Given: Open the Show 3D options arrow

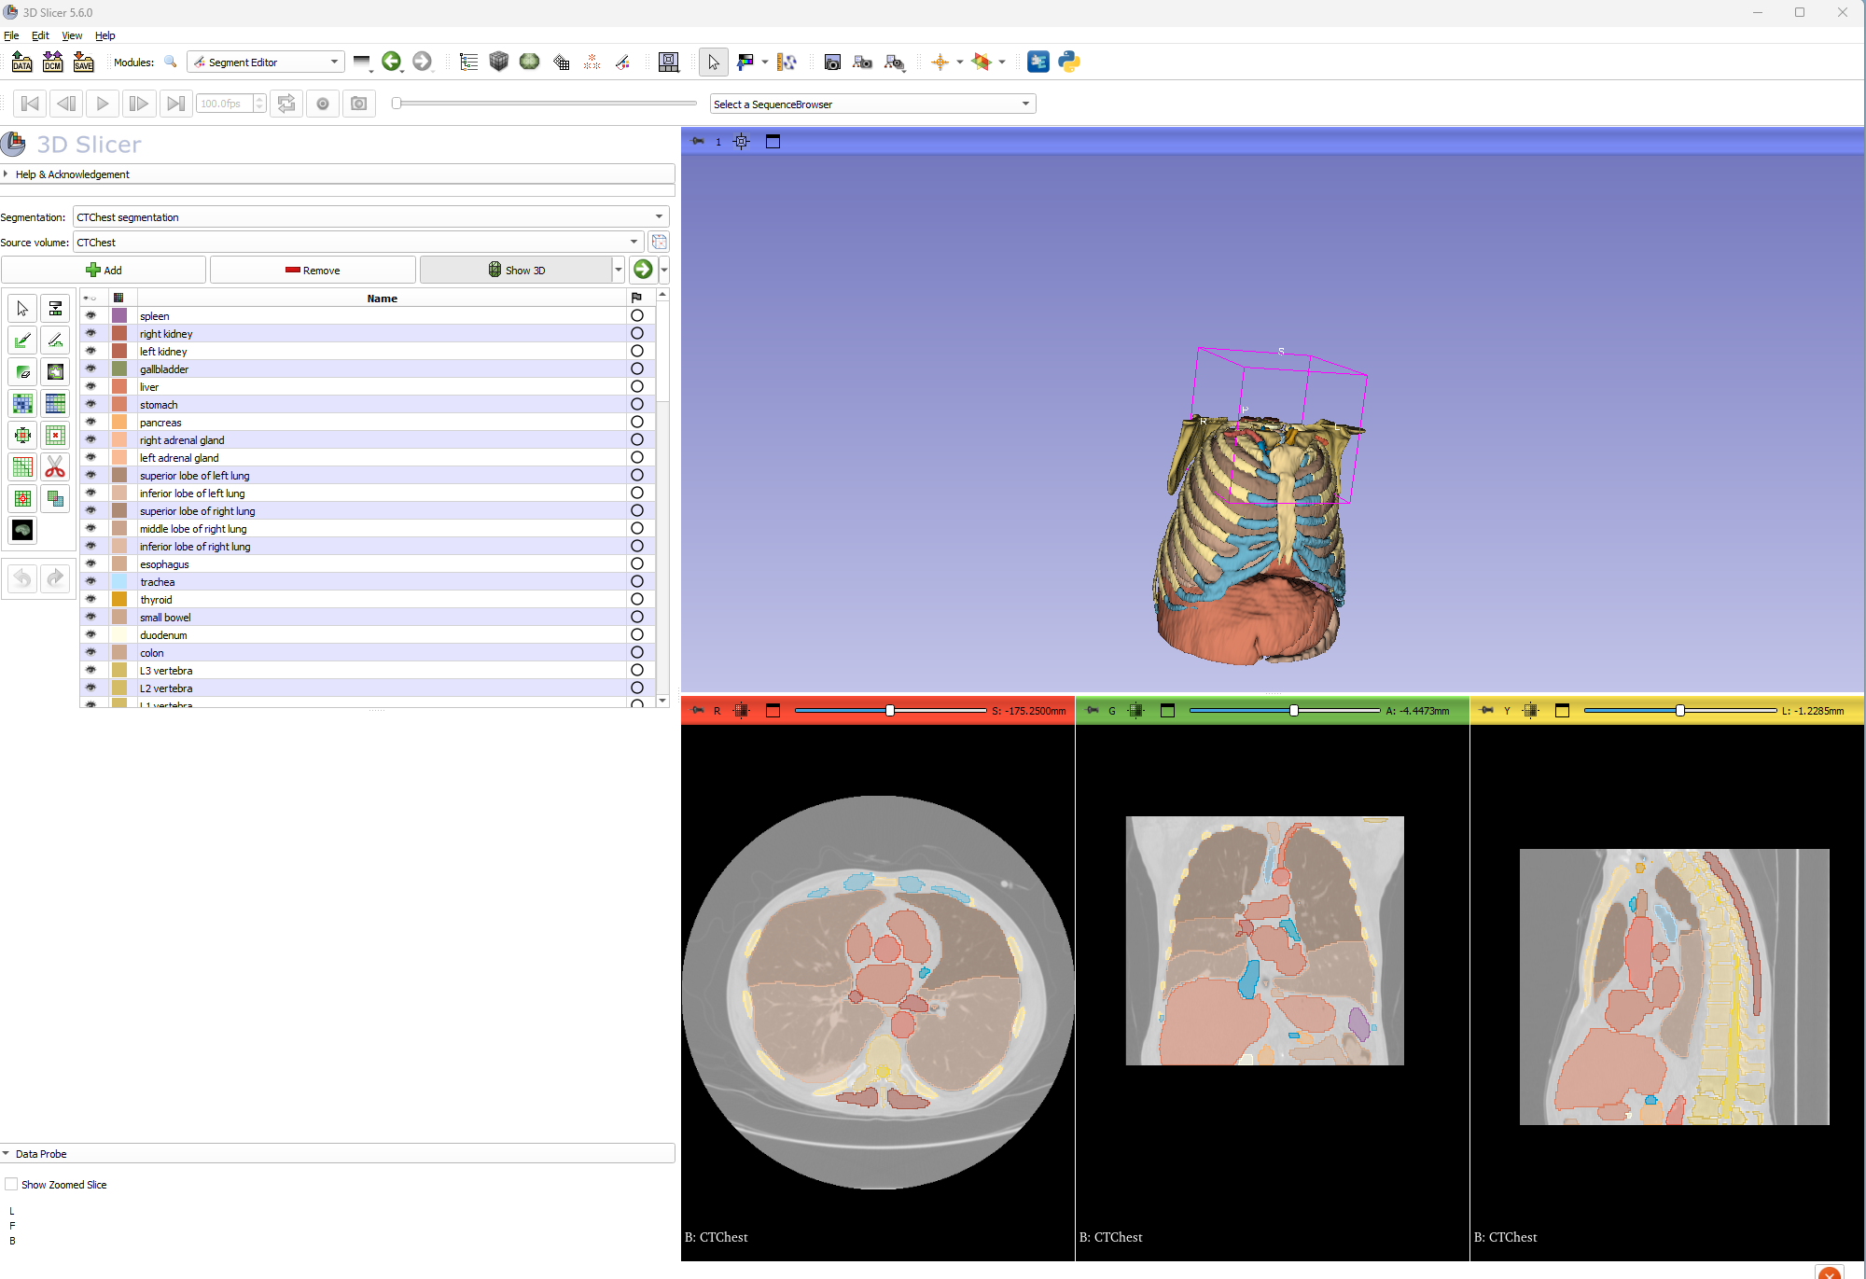Looking at the screenshot, I should click(618, 270).
